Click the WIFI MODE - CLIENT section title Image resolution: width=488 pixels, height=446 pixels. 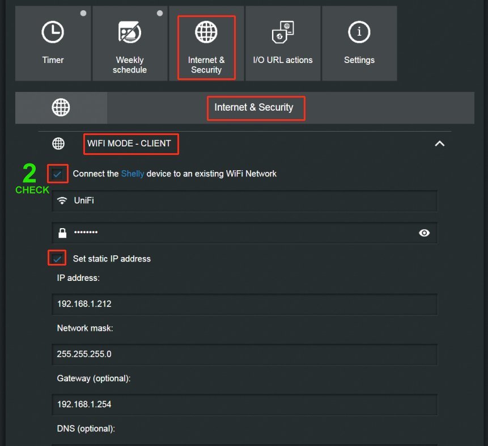click(129, 144)
